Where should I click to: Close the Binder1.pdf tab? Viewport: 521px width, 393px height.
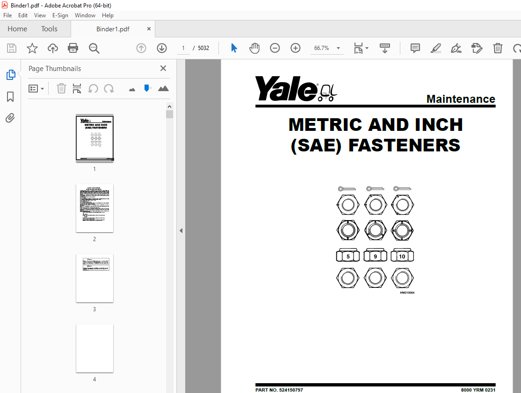tap(149, 29)
